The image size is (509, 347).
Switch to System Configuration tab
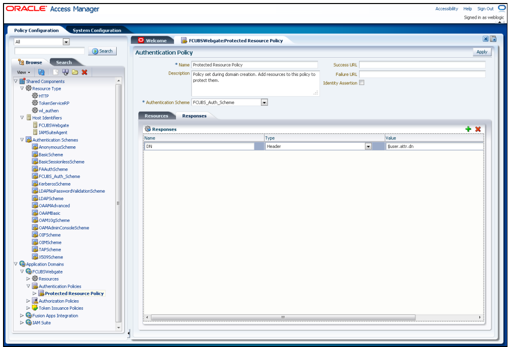coord(97,30)
